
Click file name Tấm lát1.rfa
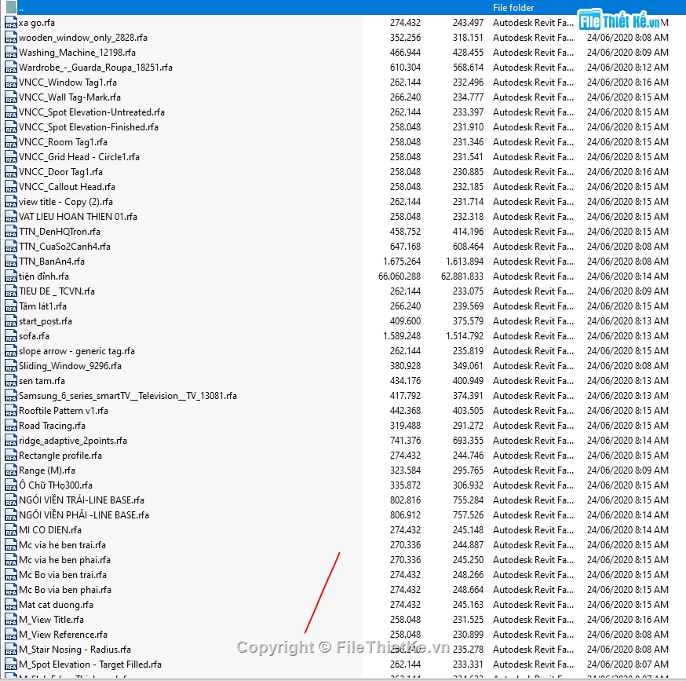(x=42, y=306)
